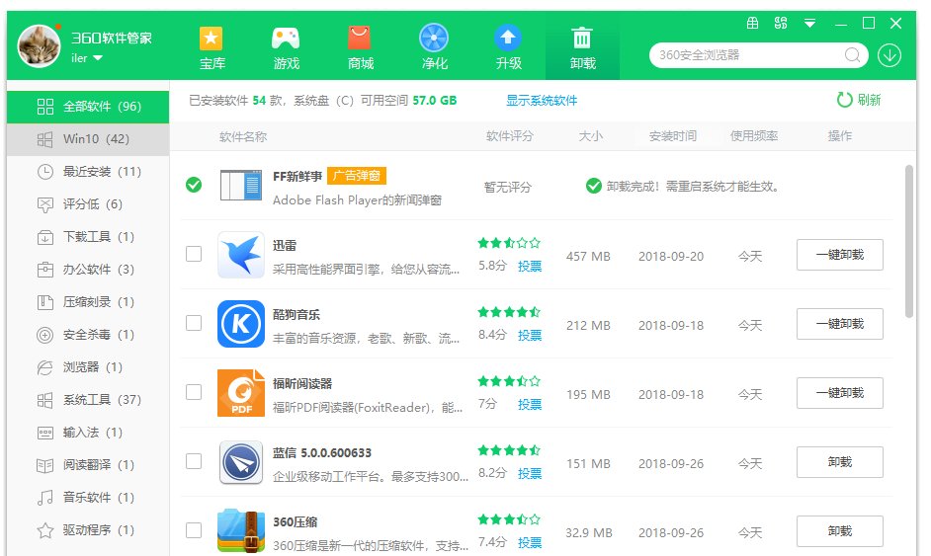This screenshot has width=931, height=556.
Task: Select 压缩刻录 (1) category
Action: pos(88,302)
